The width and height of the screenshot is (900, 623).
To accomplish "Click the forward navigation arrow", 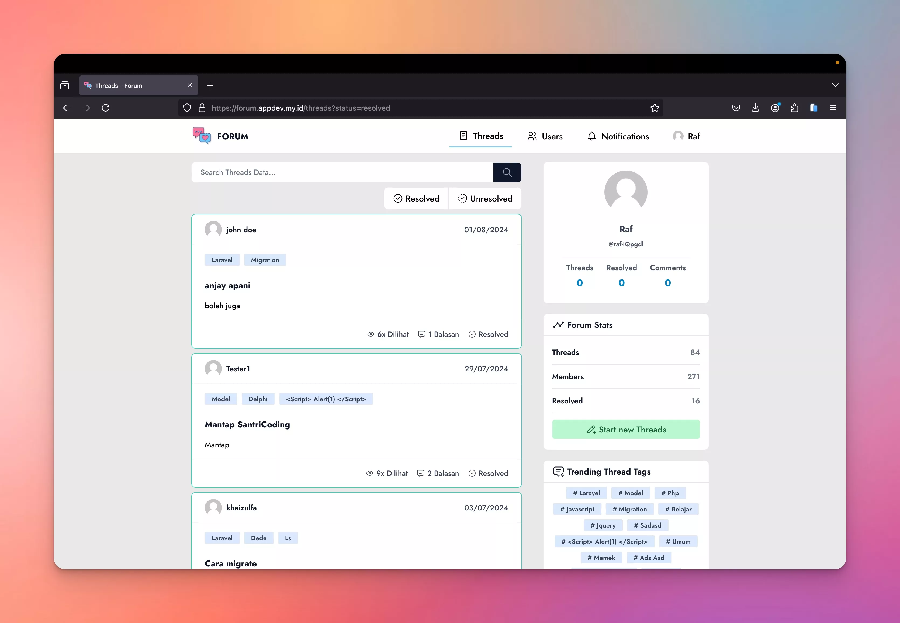I will click(x=86, y=108).
